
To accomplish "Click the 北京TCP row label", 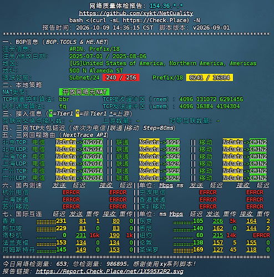I will tap(15, 142).
